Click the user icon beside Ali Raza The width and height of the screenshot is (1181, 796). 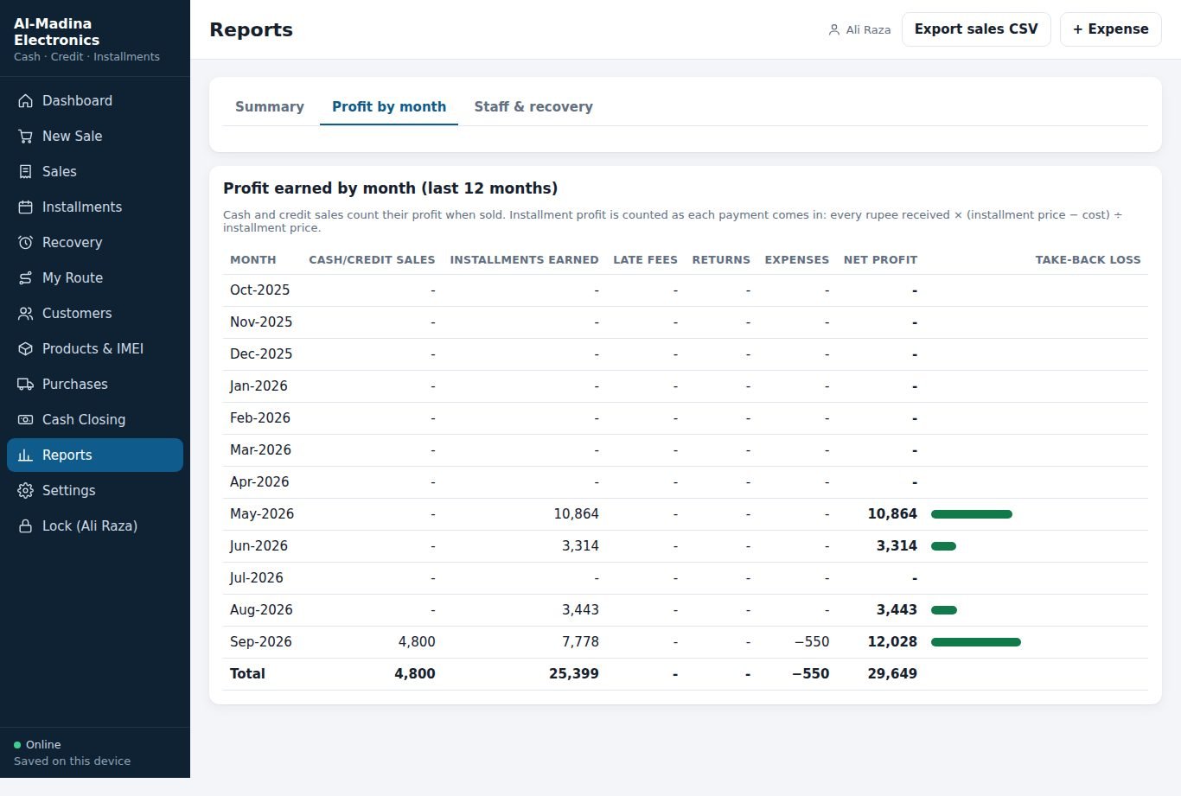pyautogui.click(x=833, y=29)
